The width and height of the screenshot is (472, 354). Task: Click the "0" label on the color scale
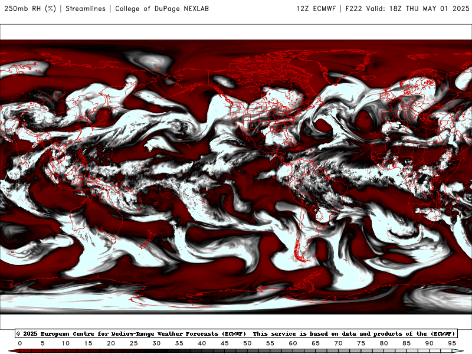20,343
